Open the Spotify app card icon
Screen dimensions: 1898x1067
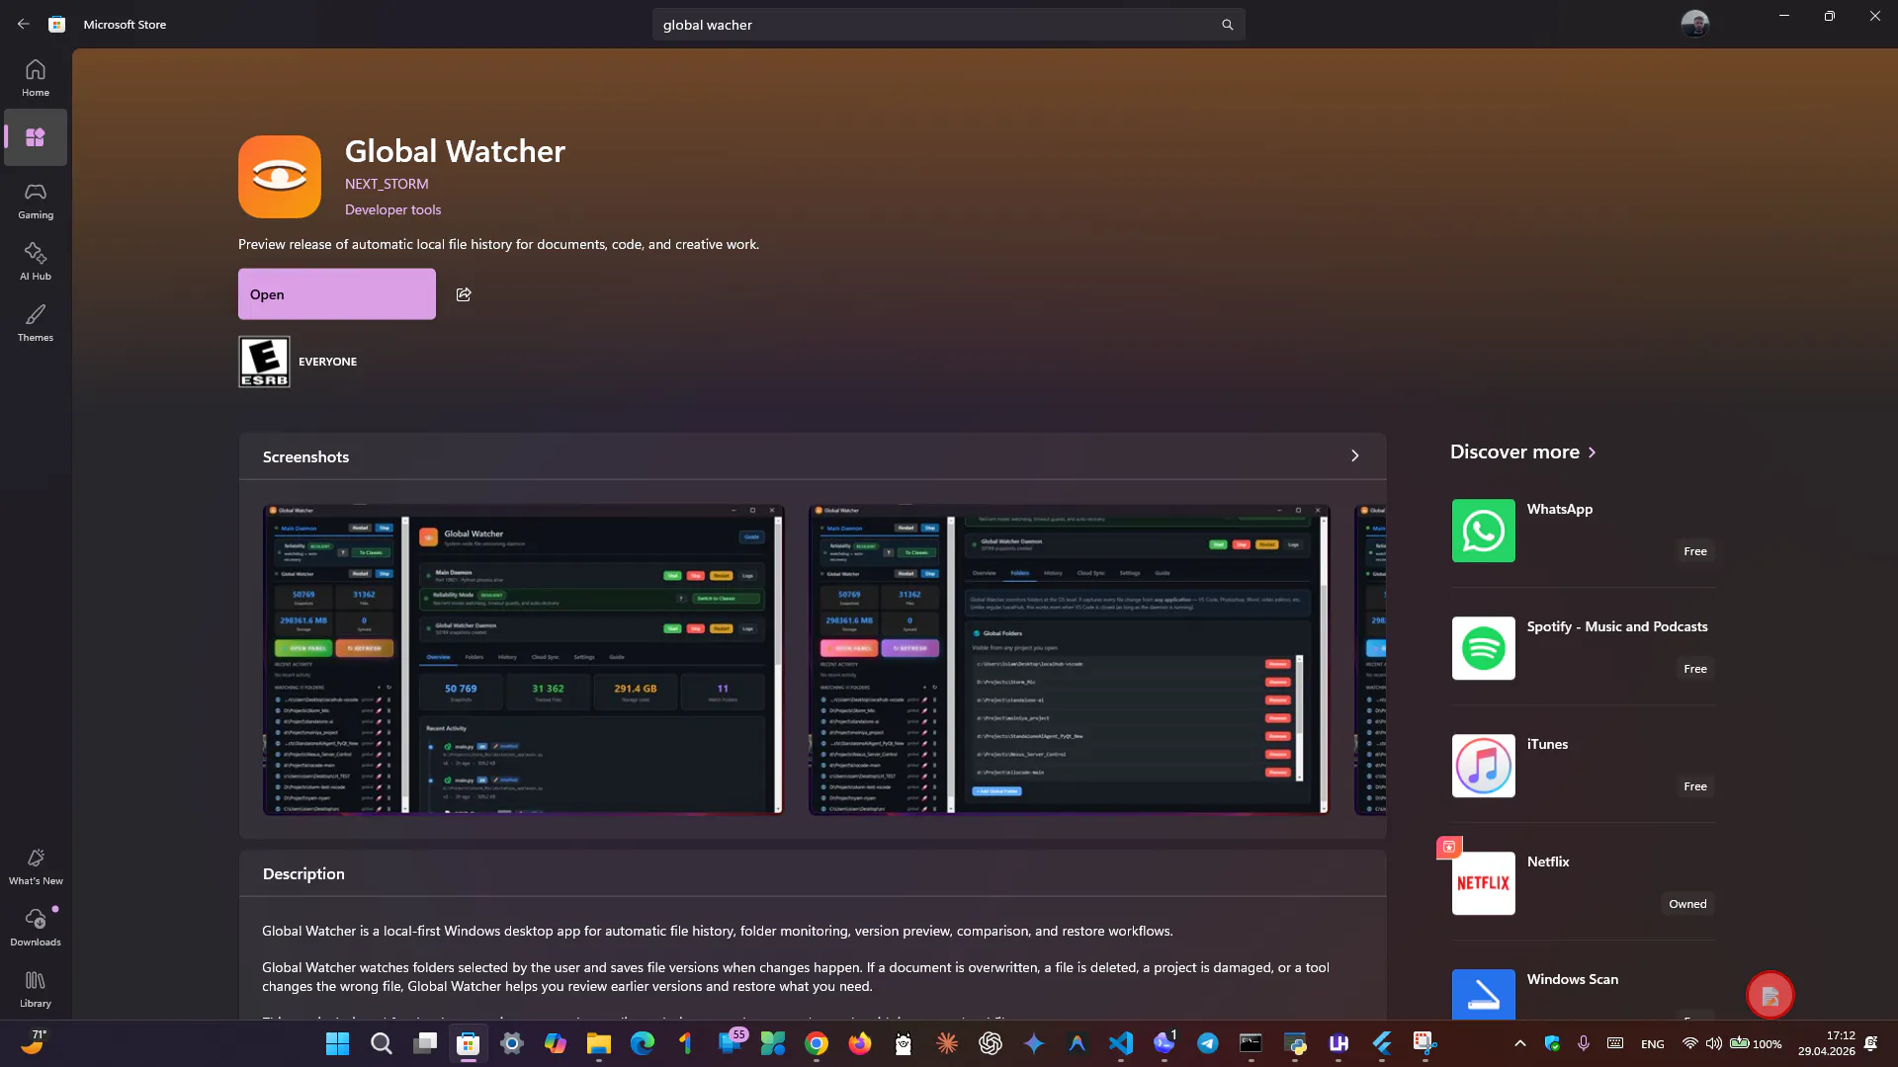tap(1483, 648)
